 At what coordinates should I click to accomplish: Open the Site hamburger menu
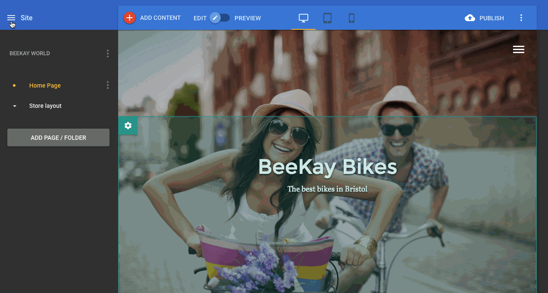point(11,18)
